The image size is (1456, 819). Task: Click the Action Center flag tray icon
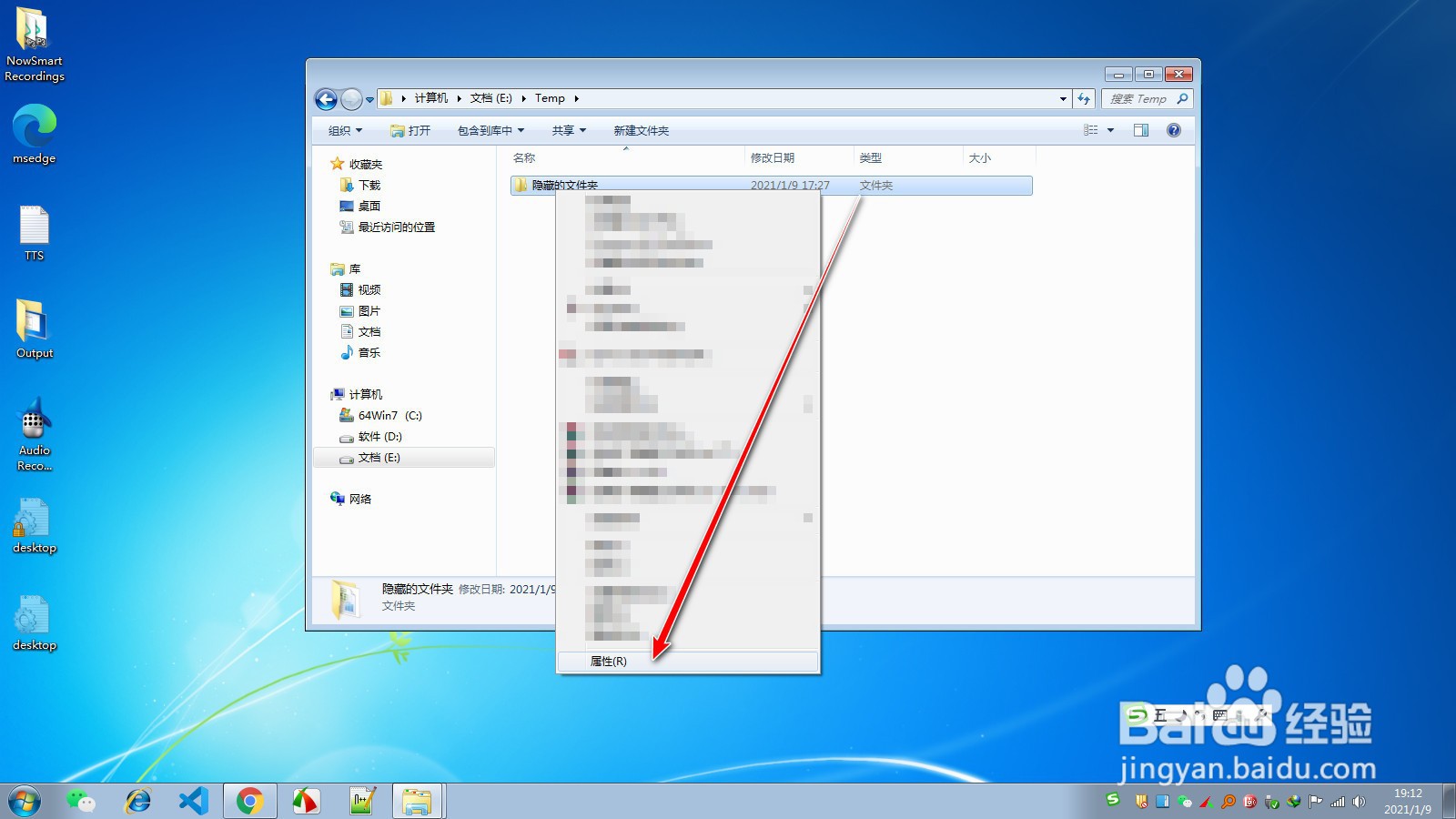pyautogui.click(x=1315, y=802)
